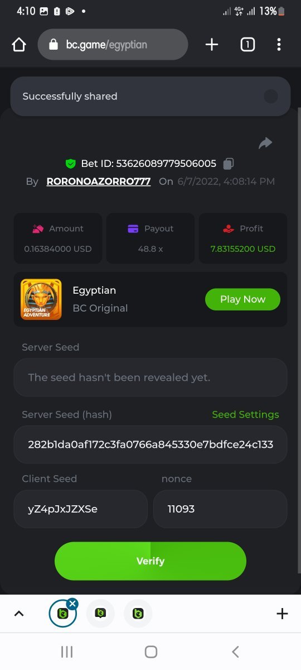Add new tab from bottom bar plus

283,614
